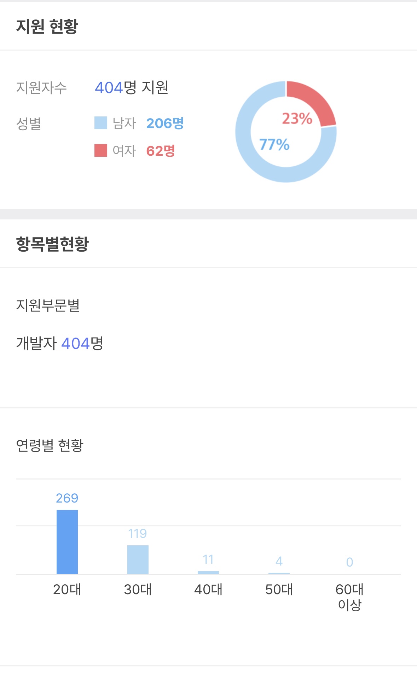Tap the 항목별현황 section heading
417x677 pixels.
(52, 244)
